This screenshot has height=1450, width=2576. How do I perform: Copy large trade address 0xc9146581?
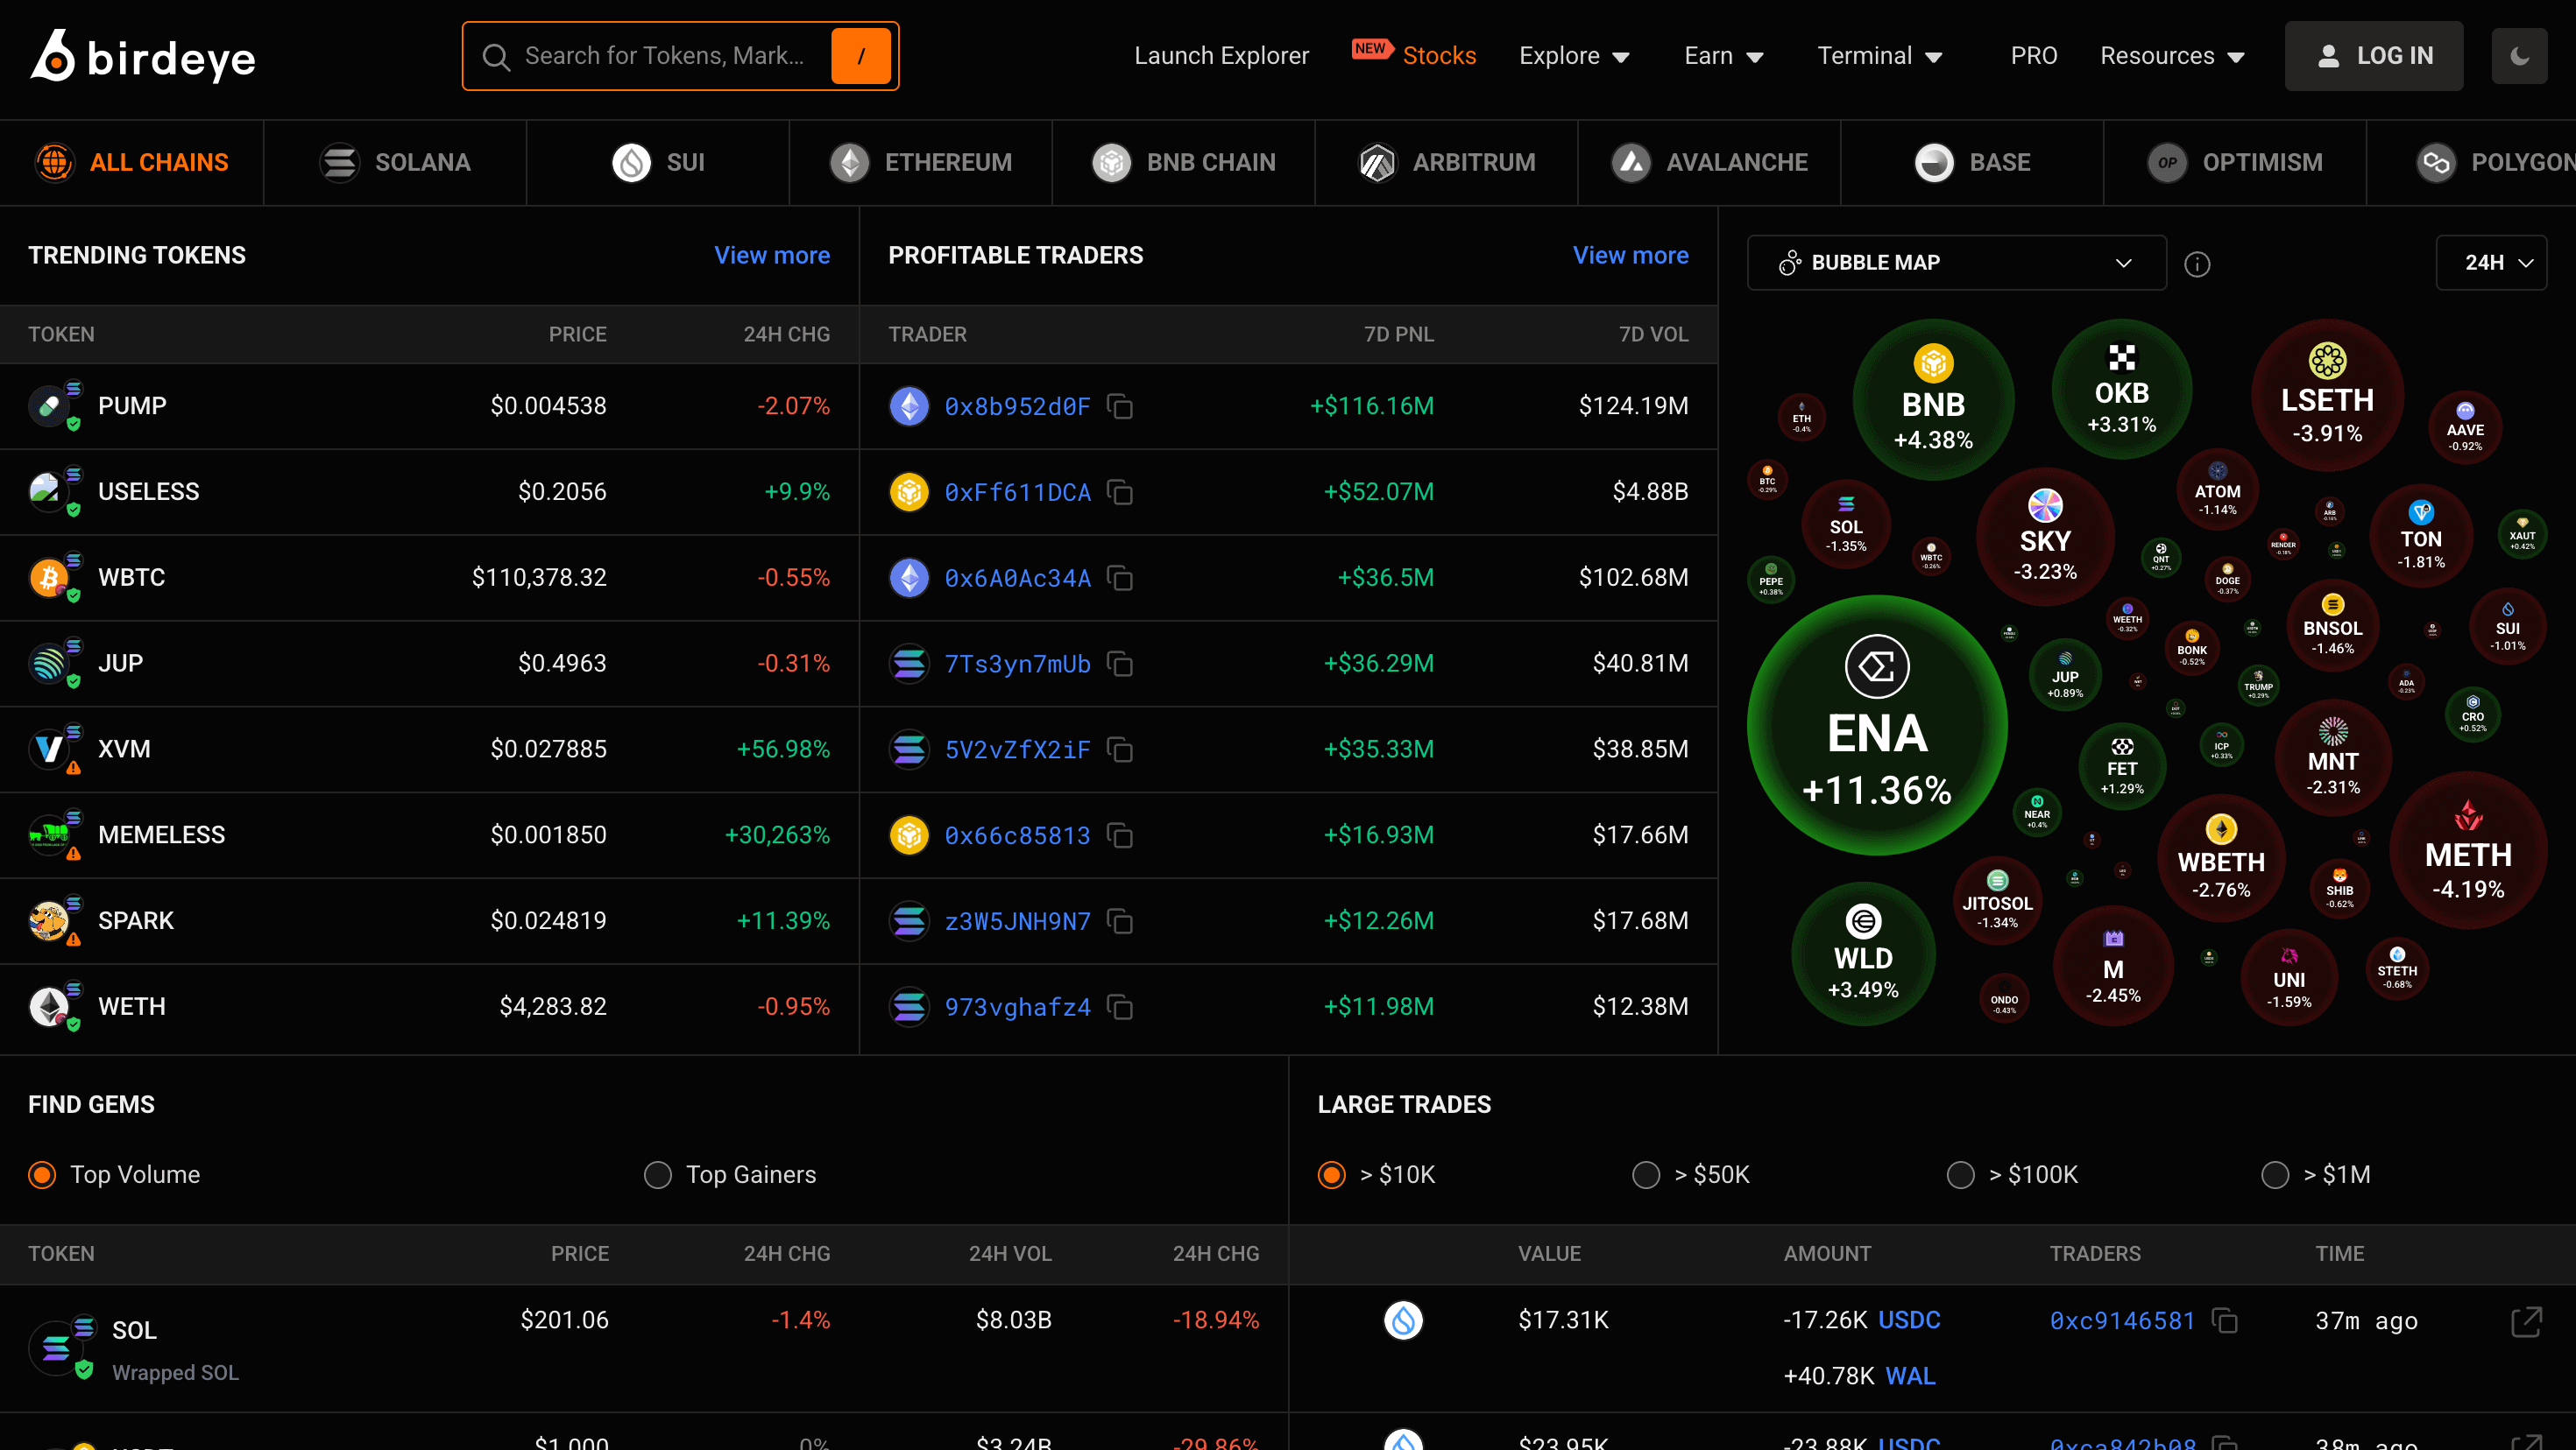(x=2225, y=1320)
